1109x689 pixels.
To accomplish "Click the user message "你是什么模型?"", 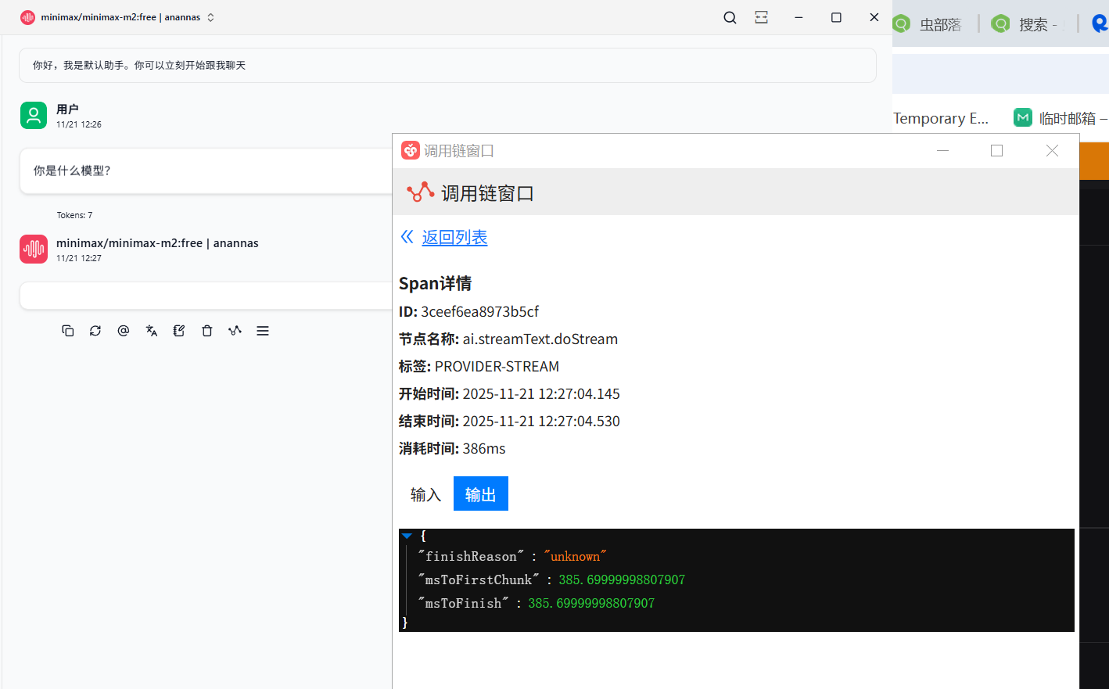I will [x=72, y=170].
